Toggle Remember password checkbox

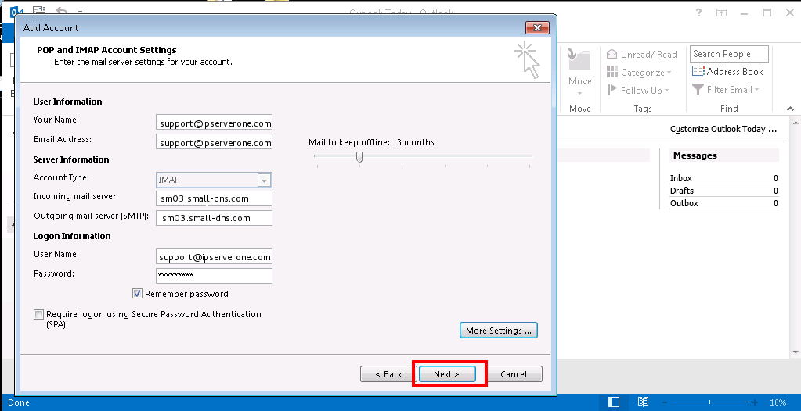(x=137, y=293)
